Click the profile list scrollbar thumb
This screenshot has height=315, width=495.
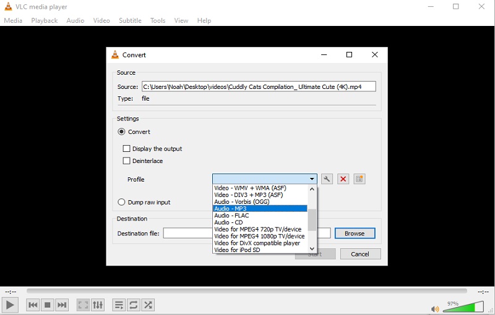(312, 219)
